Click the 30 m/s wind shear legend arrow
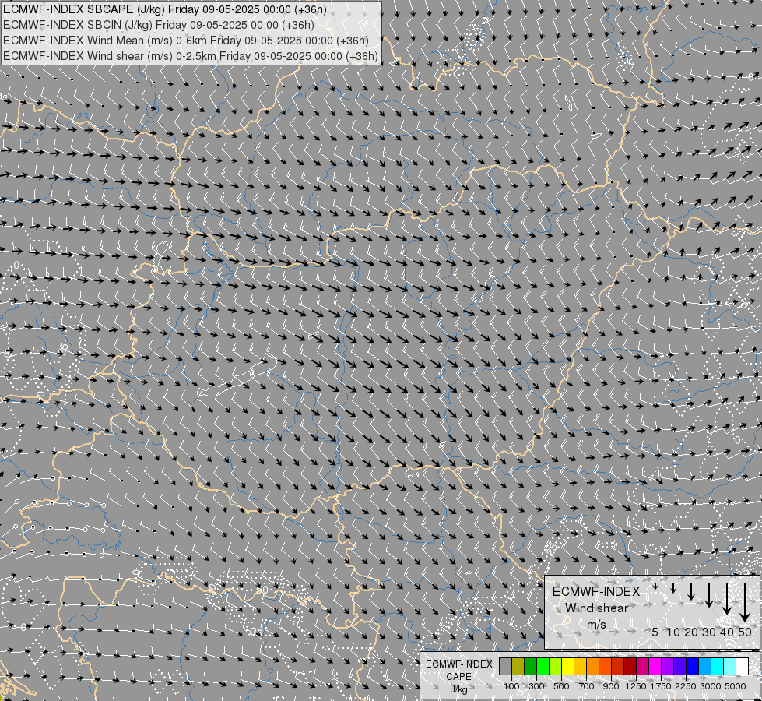762x701 pixels. click(708, 595)
